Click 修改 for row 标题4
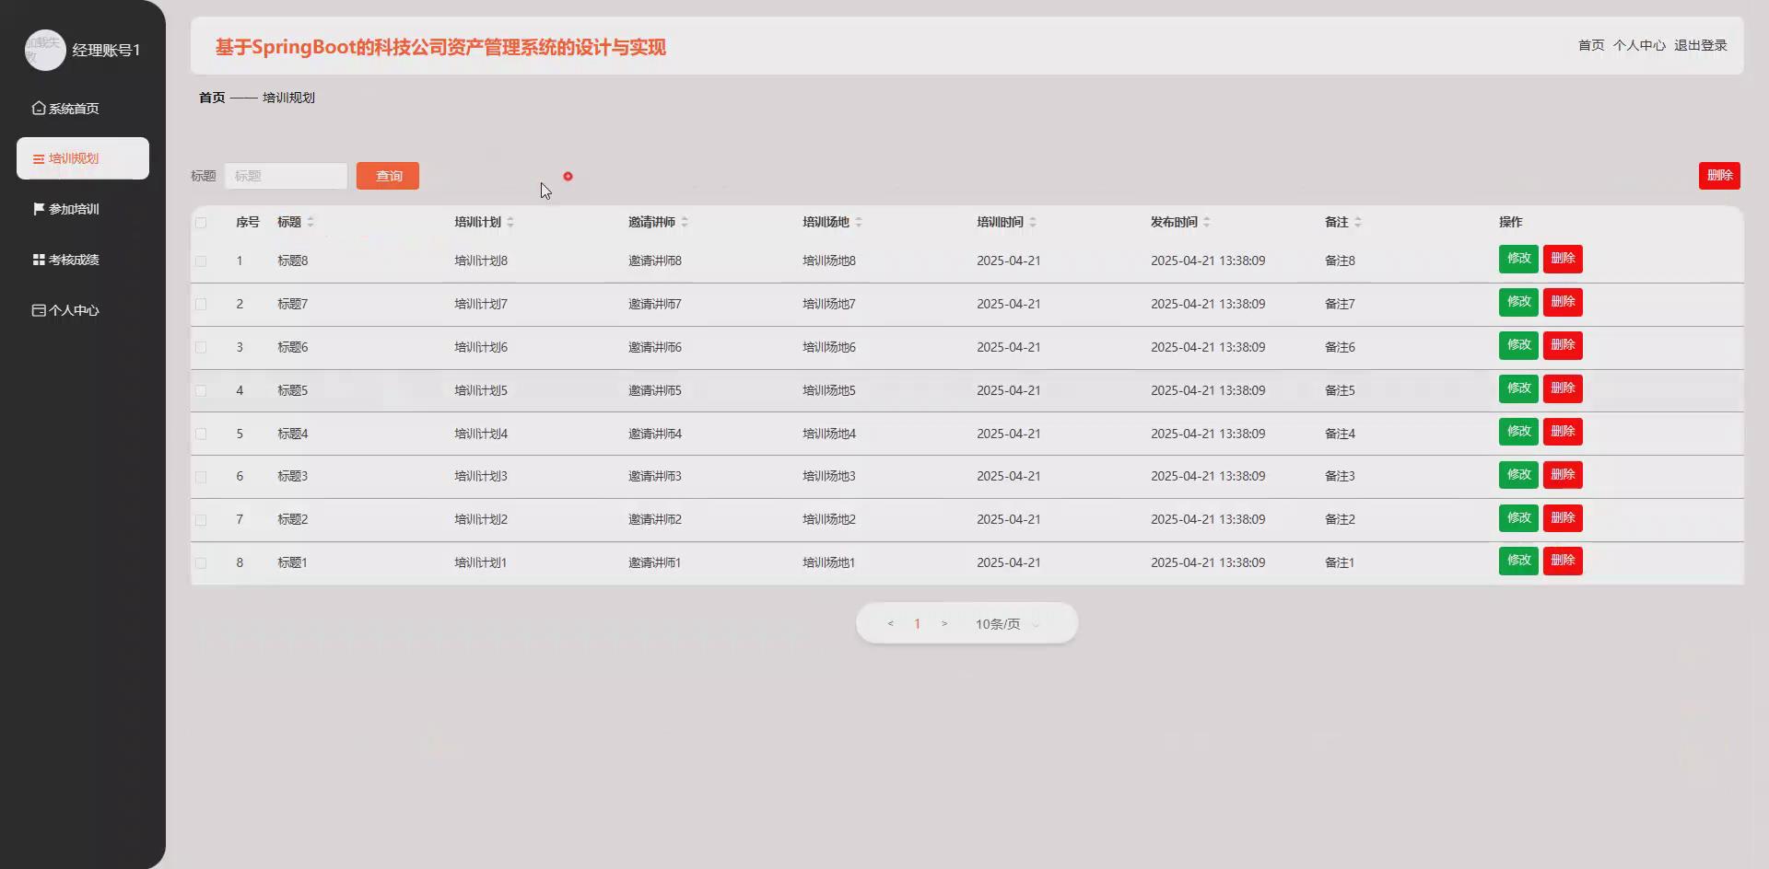This screenshot has width=1769, height=869. coord(1518,432)
